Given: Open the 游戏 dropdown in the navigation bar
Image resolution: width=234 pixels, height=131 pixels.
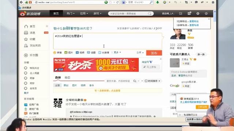Looking at the screenshot, I should 97,13.
